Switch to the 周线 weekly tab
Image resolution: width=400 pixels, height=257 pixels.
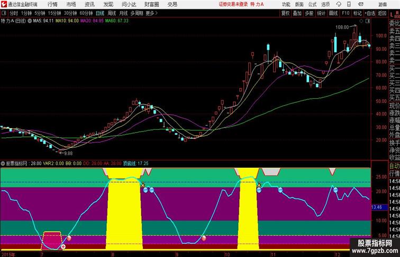[x=112, y=13]
